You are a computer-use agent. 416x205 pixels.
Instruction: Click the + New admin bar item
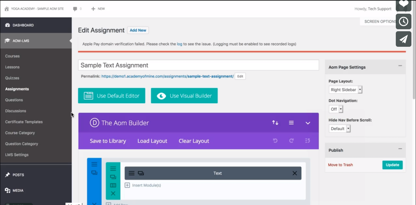(x=98, y=9)
